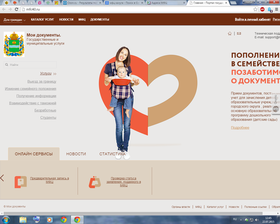Click 'Войти в личный кабинет' link
Screen dimensions: 280x224
pos(252,20)
